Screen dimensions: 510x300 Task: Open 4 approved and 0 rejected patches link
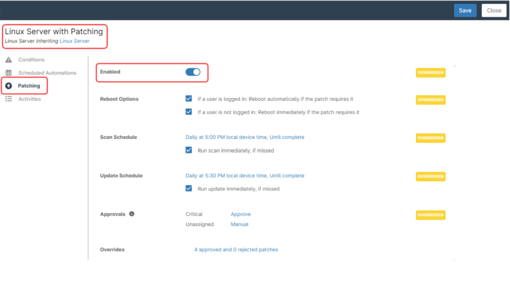click(x=236, y=250)
